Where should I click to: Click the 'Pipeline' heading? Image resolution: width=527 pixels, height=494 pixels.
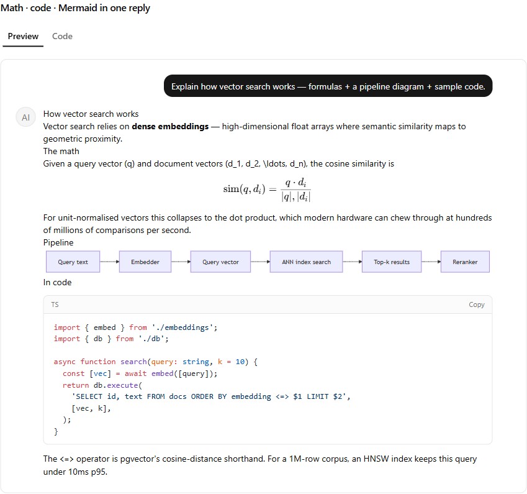pyautogui.click(x=58, y=242)
